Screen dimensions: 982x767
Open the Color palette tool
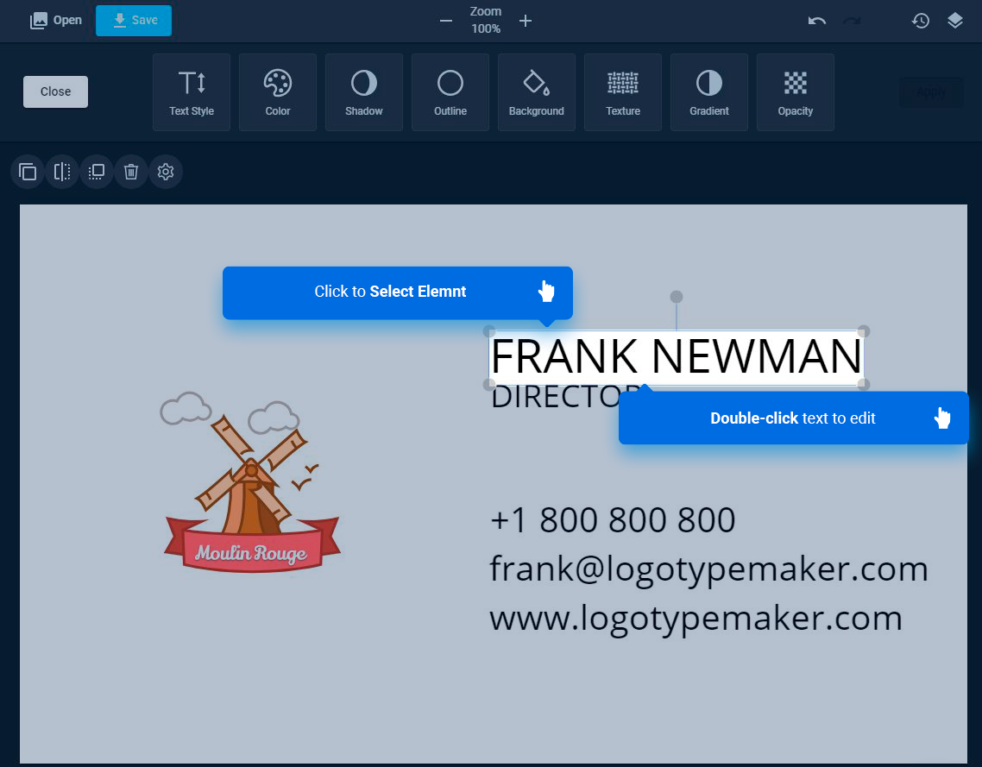pos(278,92)
